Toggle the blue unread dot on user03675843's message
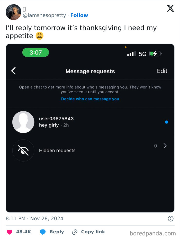This screenshot has width=180, height=239. [x=166, y=122]
